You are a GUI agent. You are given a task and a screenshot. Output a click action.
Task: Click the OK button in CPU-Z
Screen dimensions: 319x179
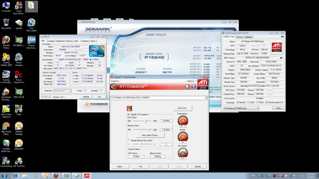[x=99, y=97]
